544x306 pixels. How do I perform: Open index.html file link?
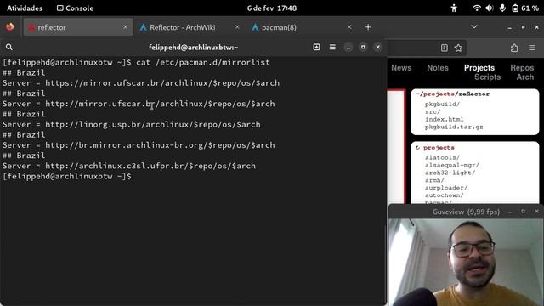click(x=444, y=119)
